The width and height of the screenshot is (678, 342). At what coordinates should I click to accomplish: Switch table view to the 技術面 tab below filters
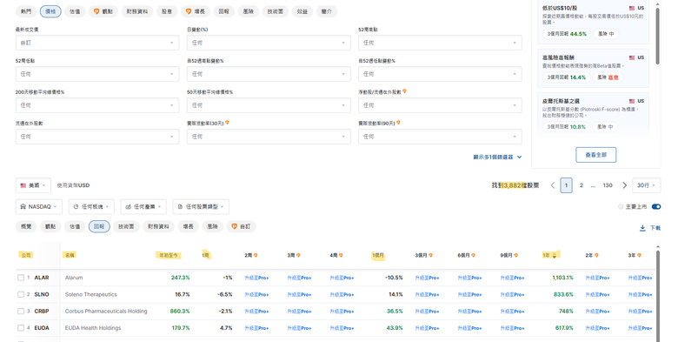[x=126, y=226]
